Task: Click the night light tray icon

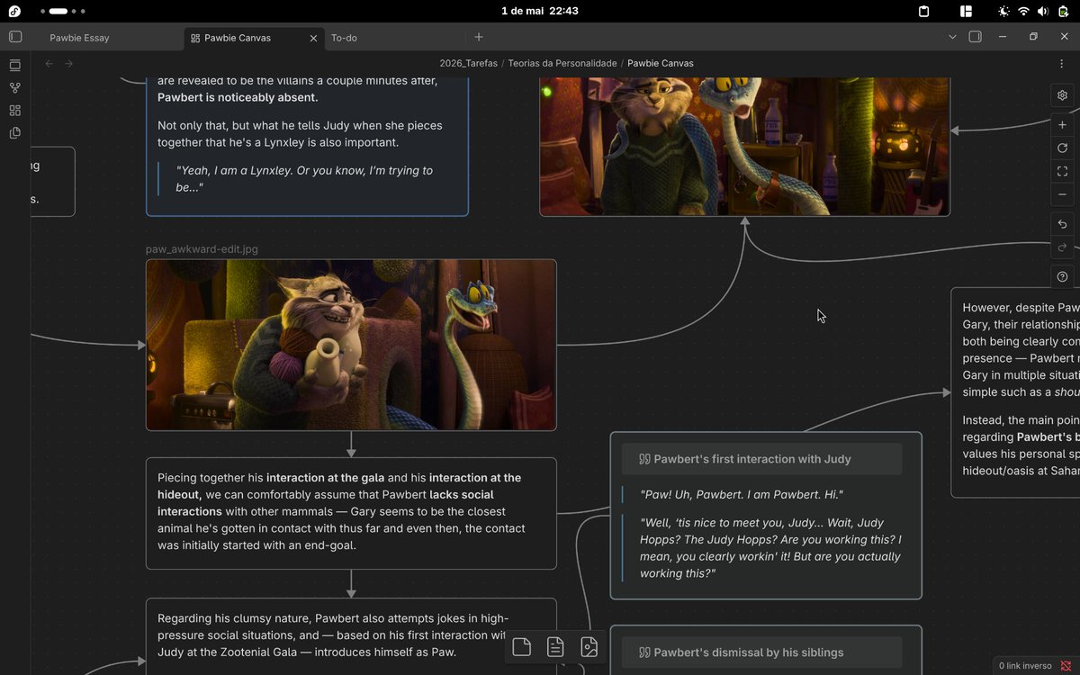Action: [x=1003, y=11]
